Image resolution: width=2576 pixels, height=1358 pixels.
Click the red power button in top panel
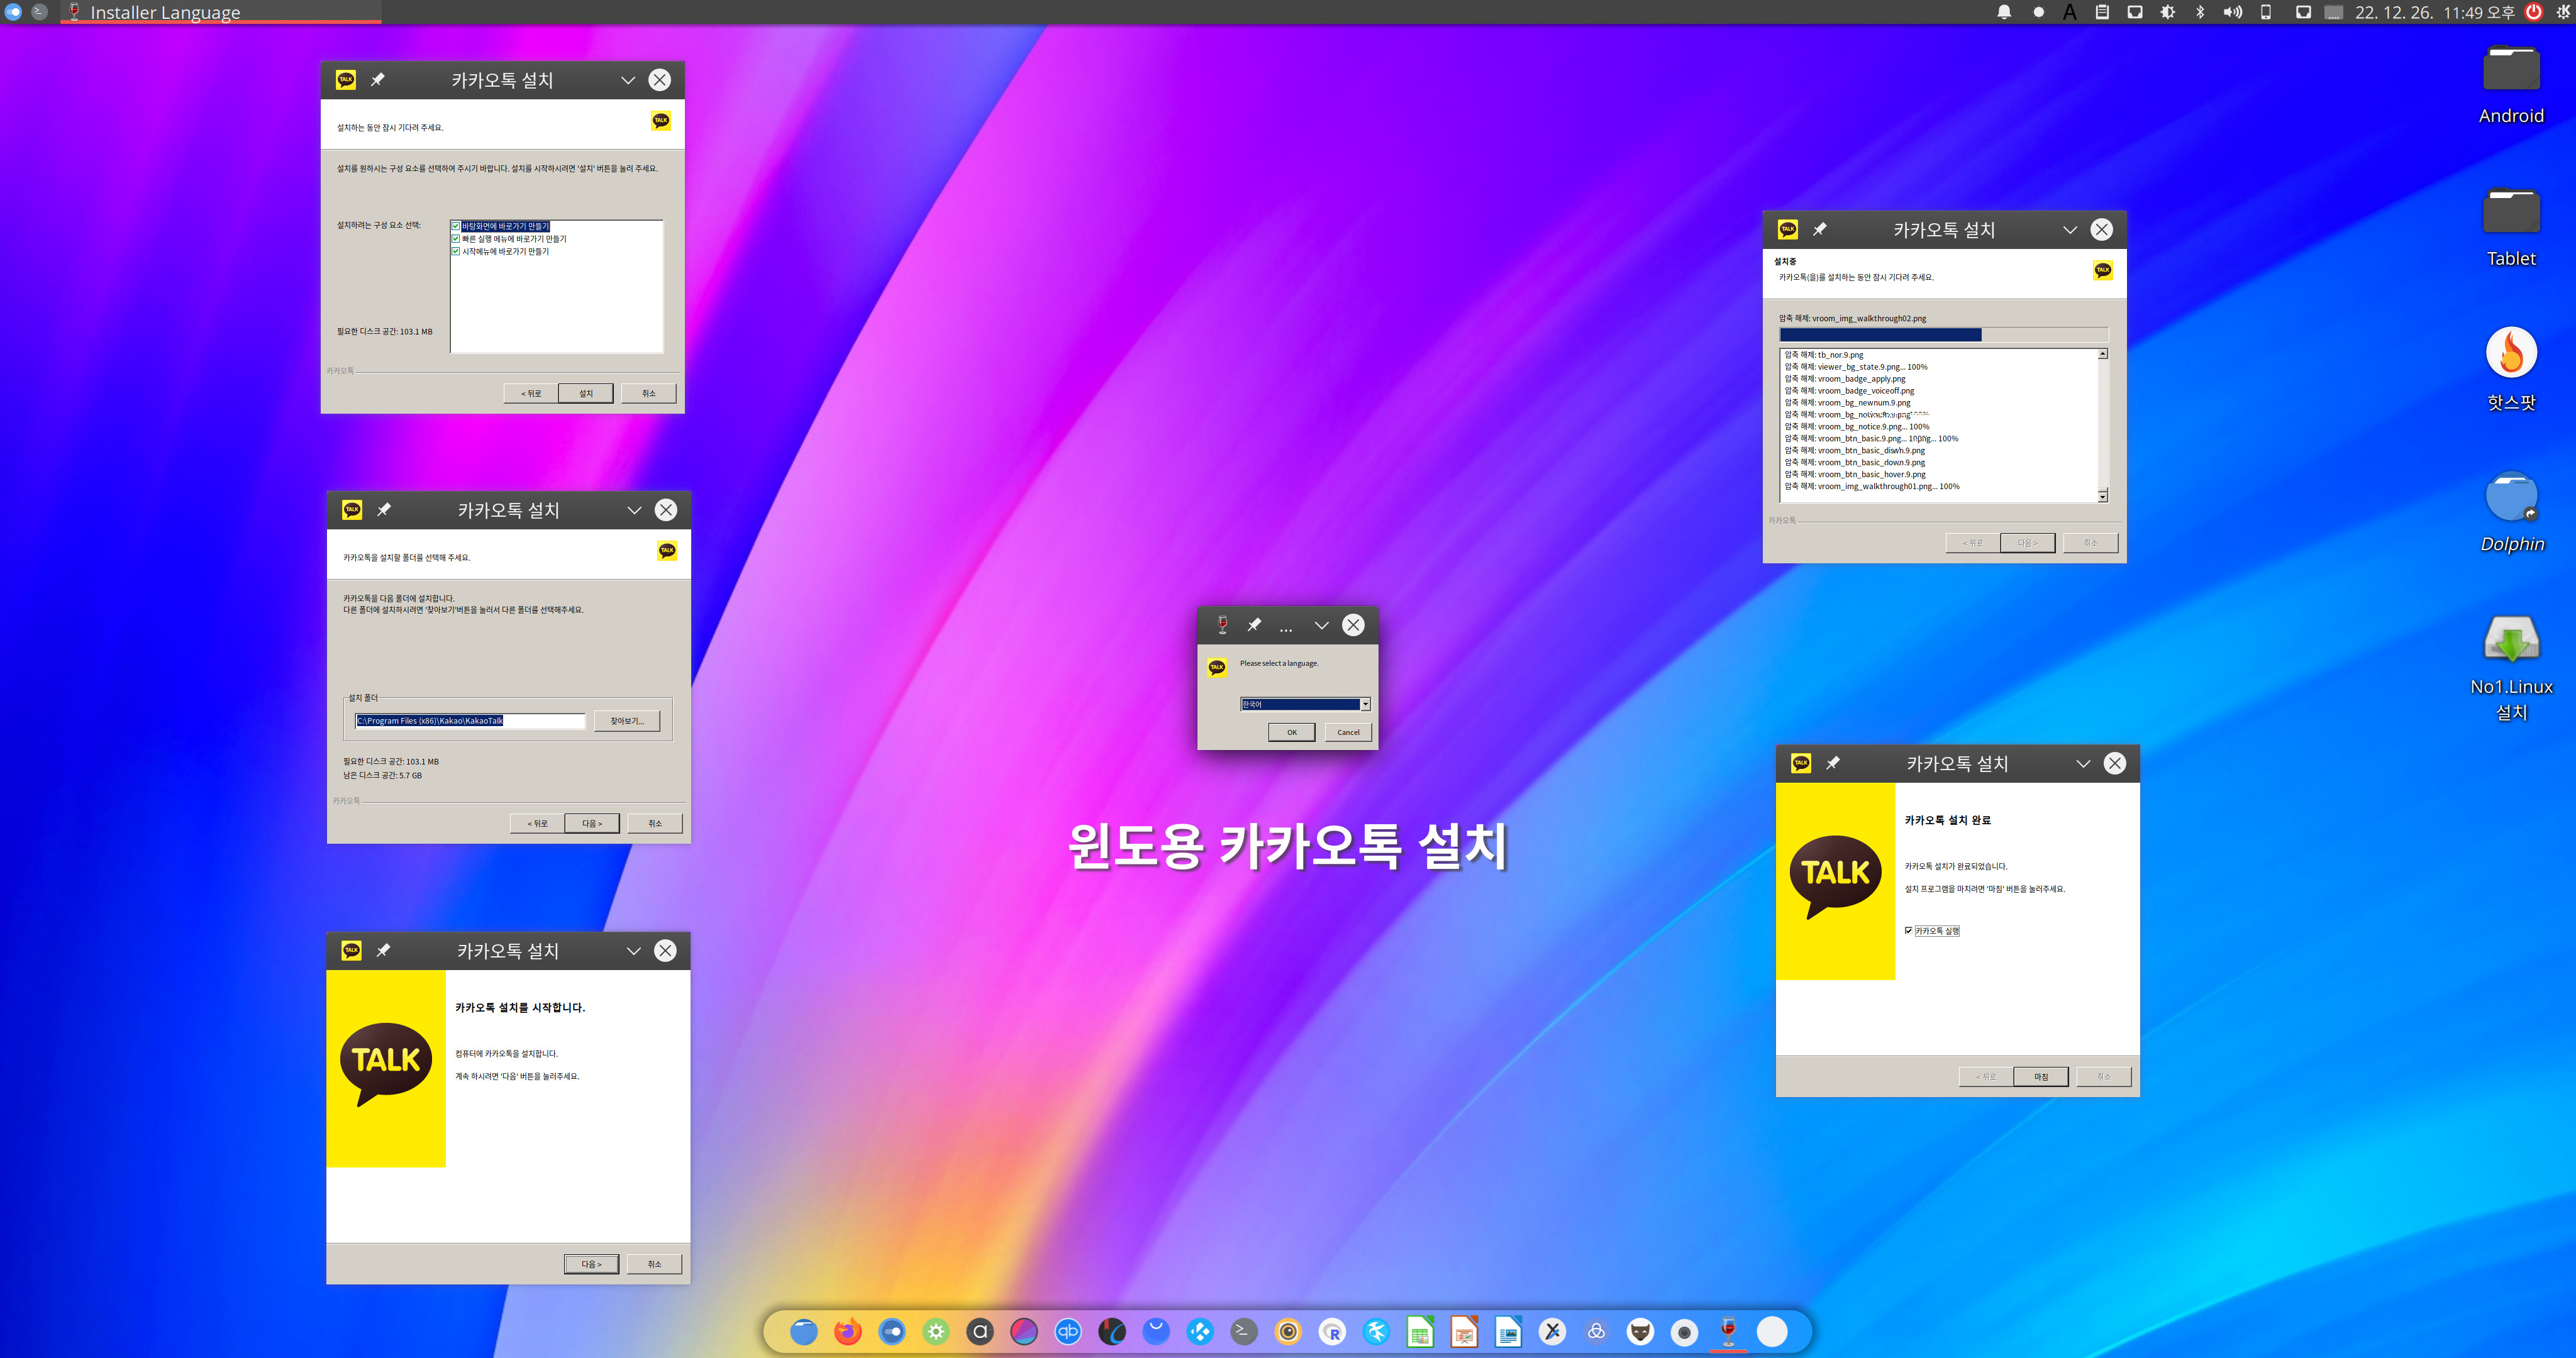click(x=2534, y=12)
